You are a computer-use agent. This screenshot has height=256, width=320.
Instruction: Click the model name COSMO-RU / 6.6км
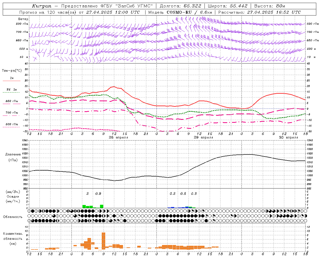click(x=189, y=12)
